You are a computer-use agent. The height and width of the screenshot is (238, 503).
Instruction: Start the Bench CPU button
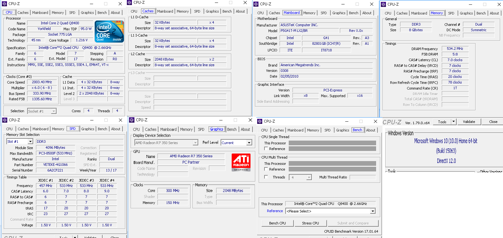coord(278,223)
